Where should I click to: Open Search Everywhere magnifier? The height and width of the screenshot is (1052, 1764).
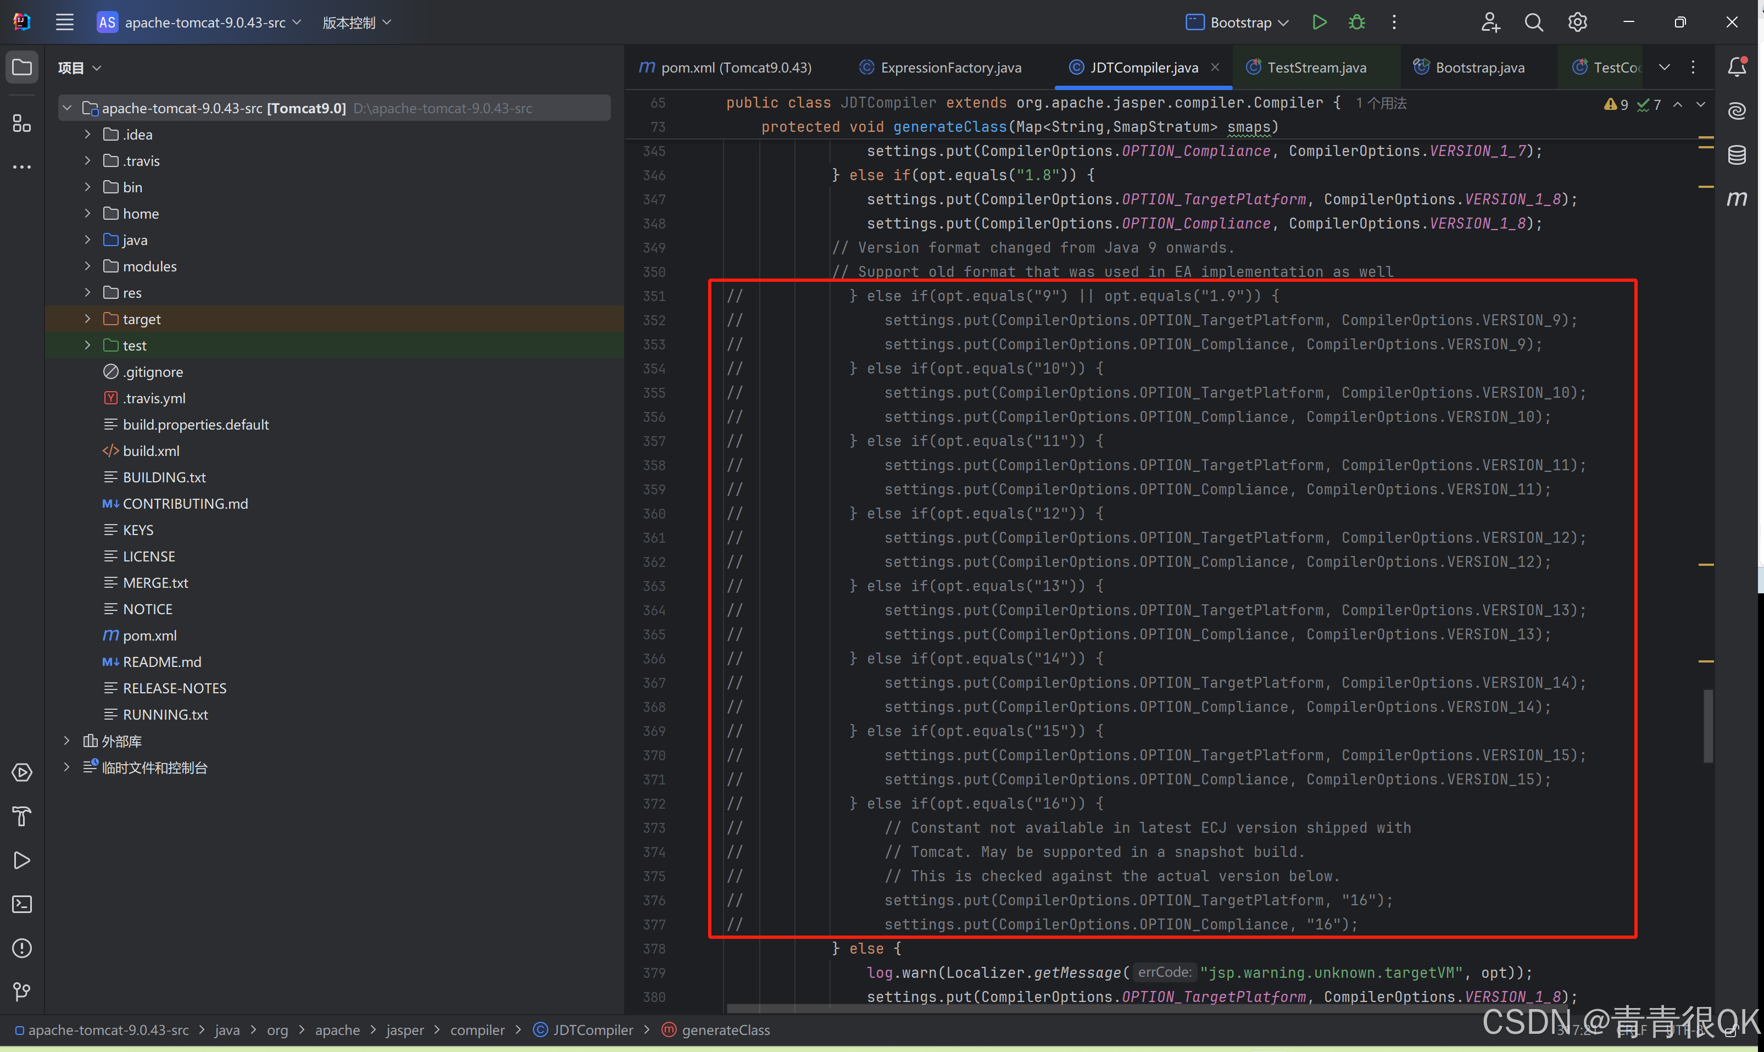pos(1533,22)
